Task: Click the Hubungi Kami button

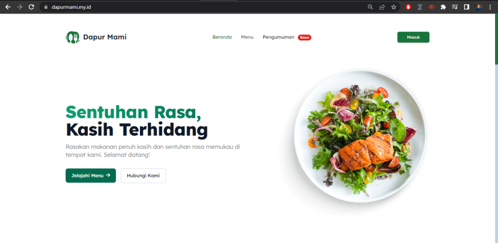Action: click(143, 176)
